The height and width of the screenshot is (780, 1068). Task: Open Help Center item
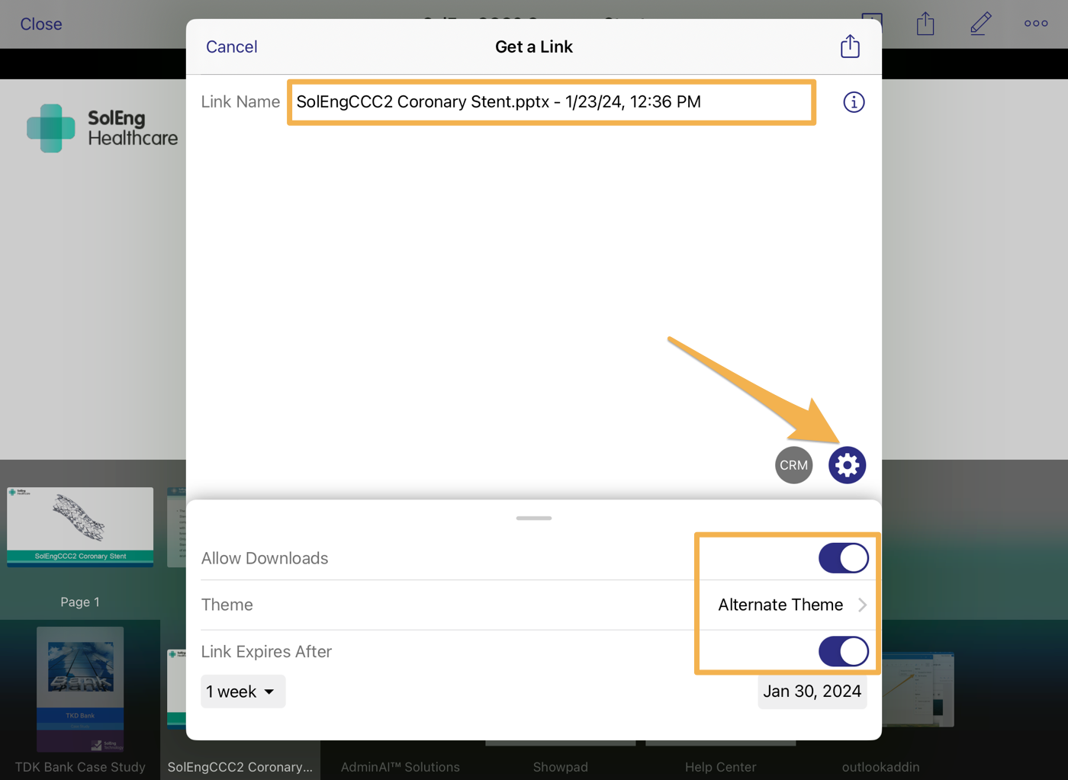click(721, 767)
